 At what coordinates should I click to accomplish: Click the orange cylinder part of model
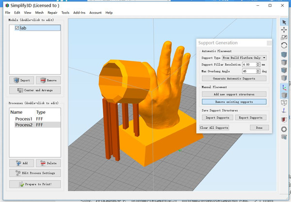[124, 81]
